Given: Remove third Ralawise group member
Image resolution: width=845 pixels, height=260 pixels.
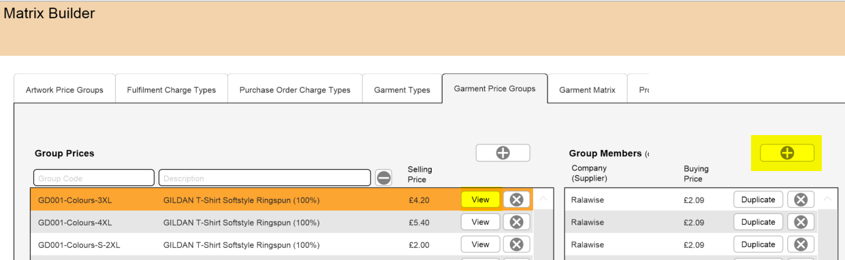Looking at the screenshot, I should tap(801, 244).
